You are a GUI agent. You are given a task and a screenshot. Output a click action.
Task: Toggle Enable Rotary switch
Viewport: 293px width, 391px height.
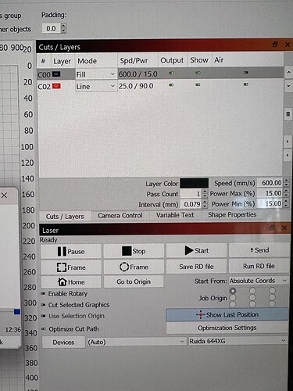click(43, 293)
